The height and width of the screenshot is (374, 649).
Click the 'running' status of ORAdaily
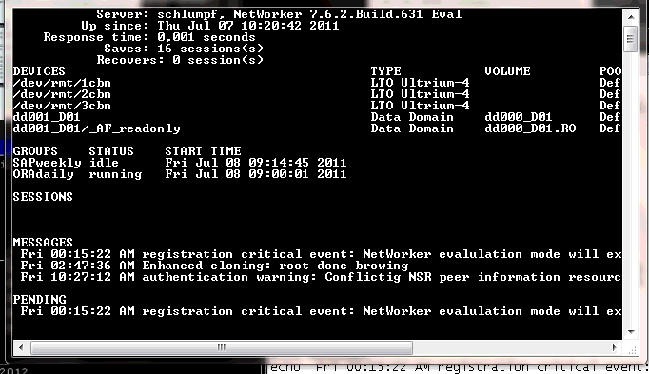click(x=115, y=174)
